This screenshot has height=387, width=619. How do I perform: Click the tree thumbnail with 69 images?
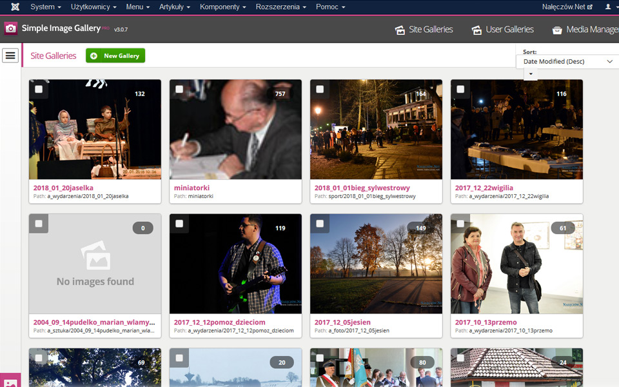pos(95,368)
